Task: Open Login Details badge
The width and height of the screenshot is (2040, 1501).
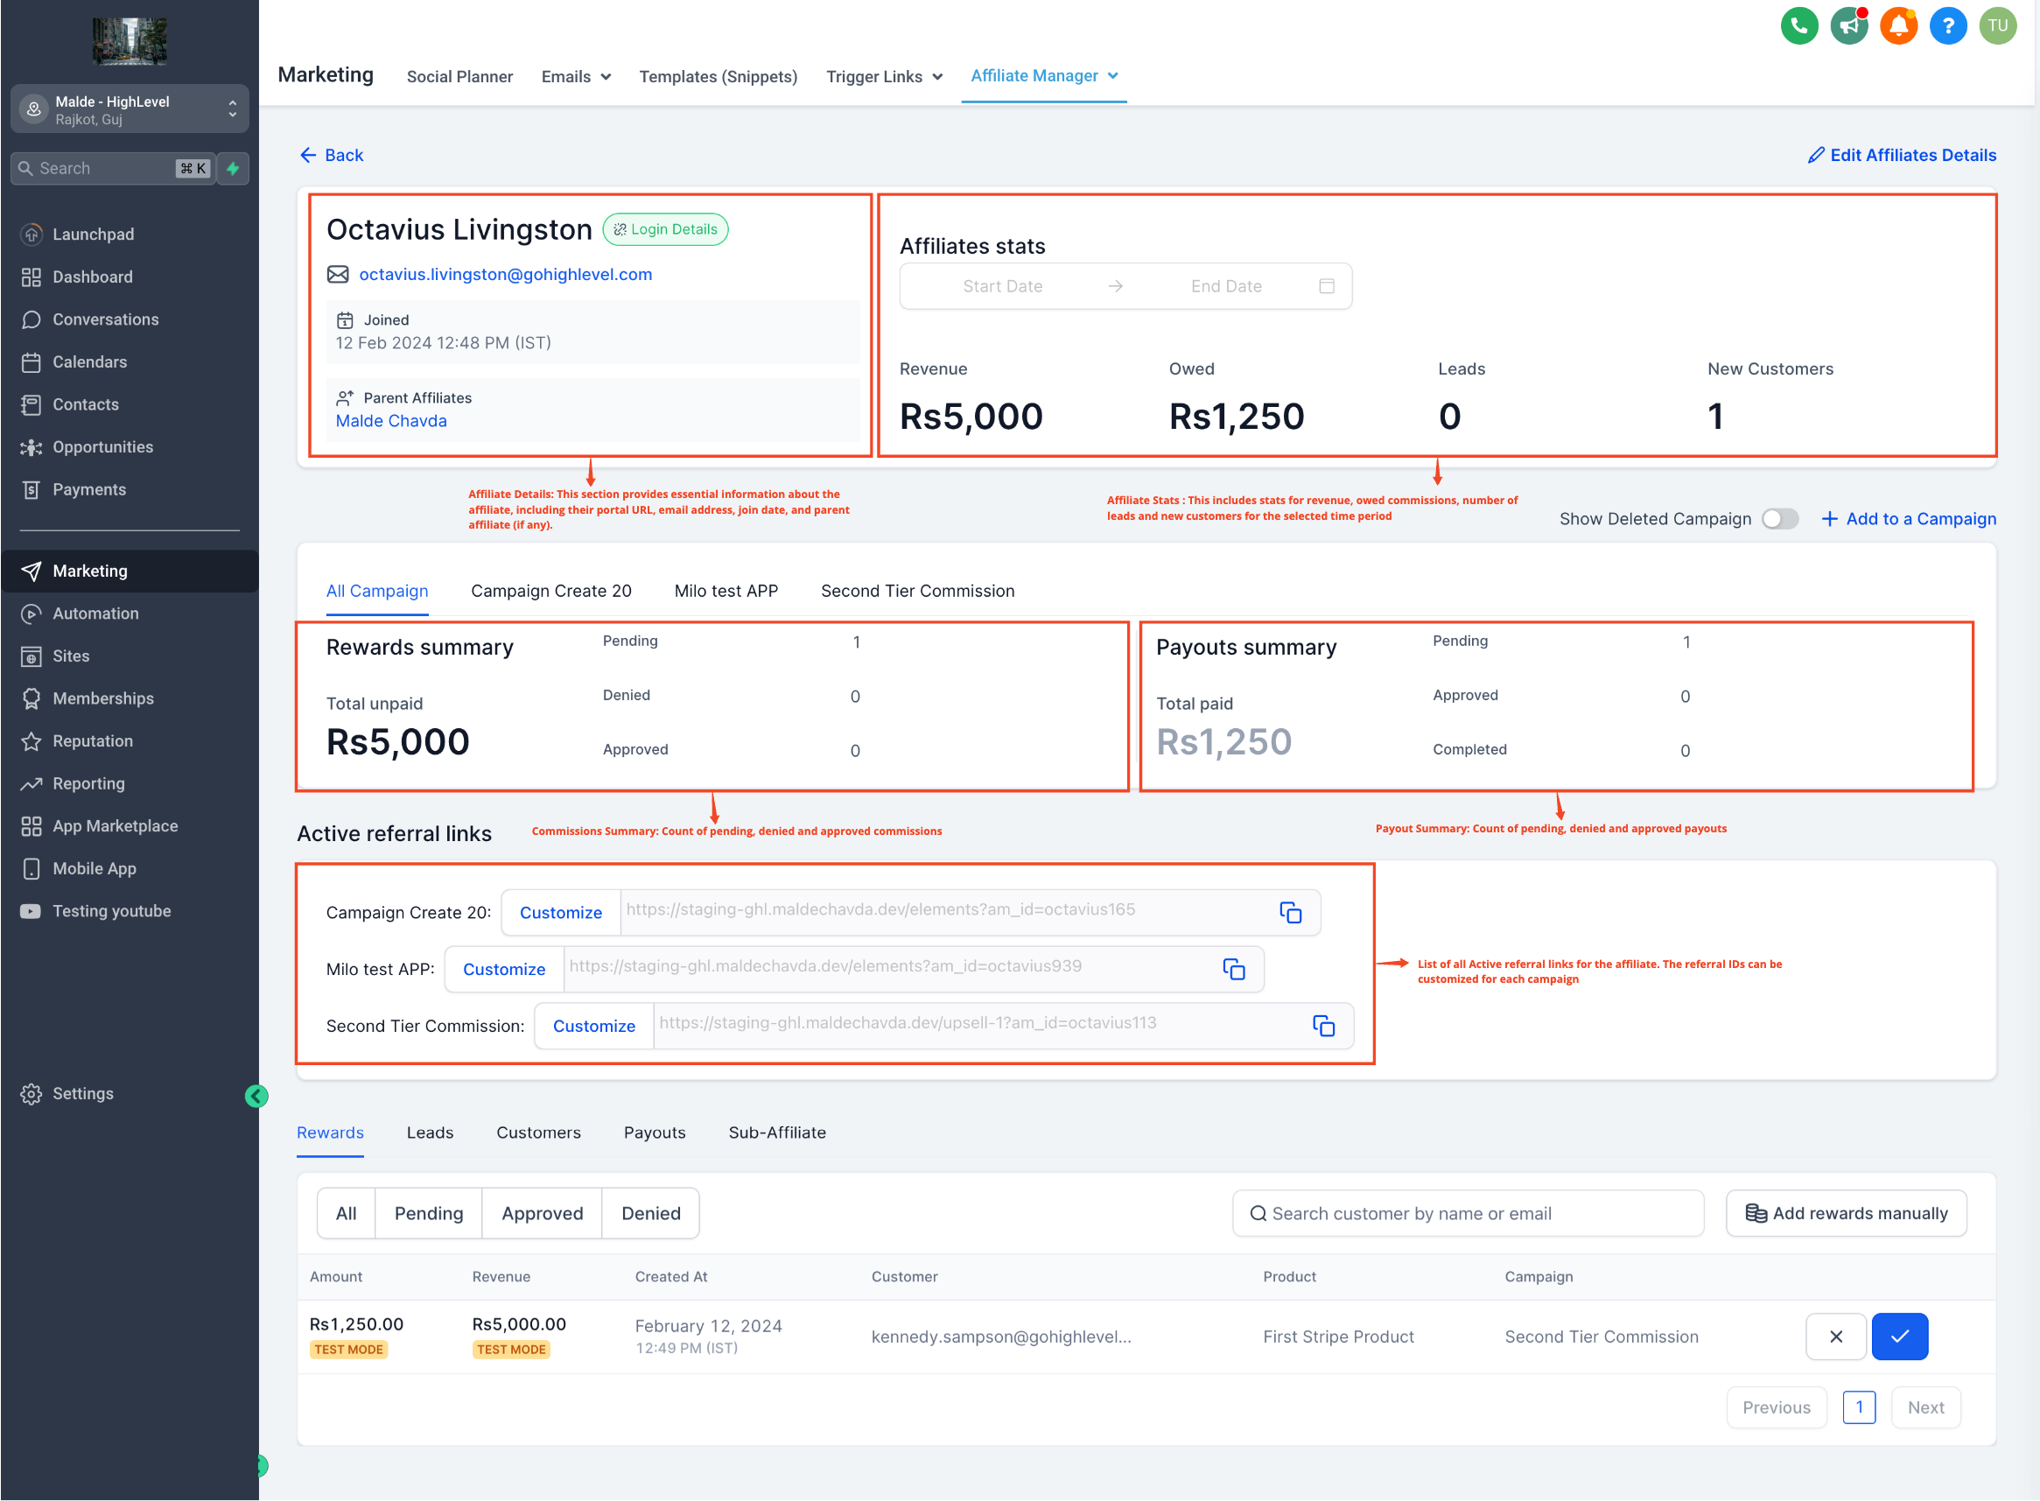Action: click(x=665, y=229)
